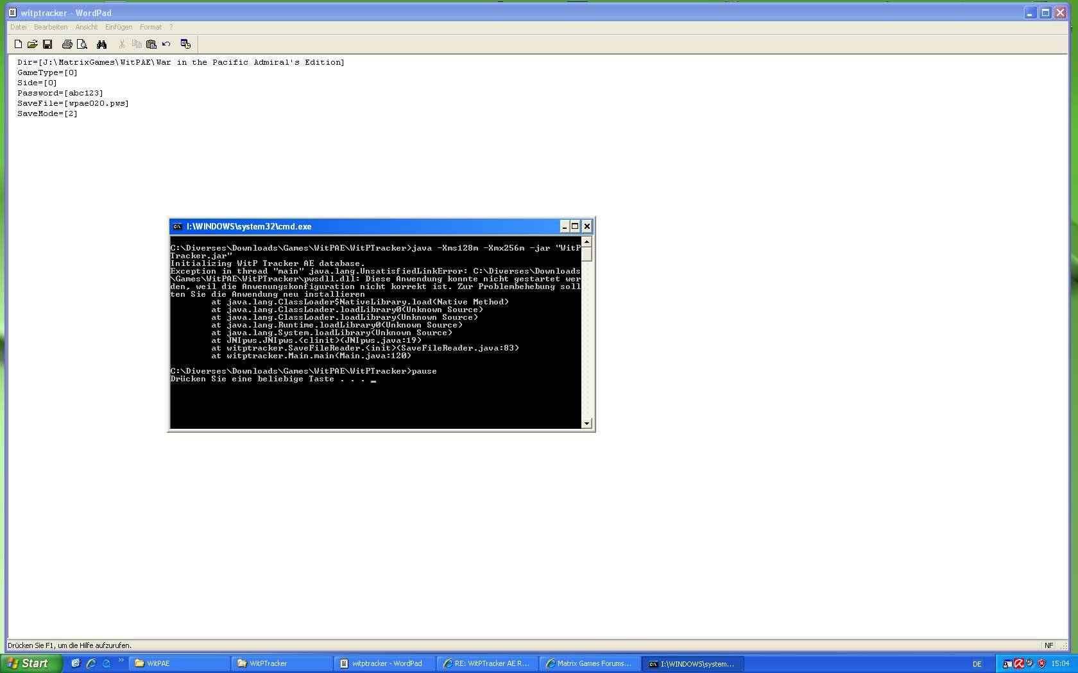Undo the last action with the arrow icon
1078x673 pixels.
point(166,44)
